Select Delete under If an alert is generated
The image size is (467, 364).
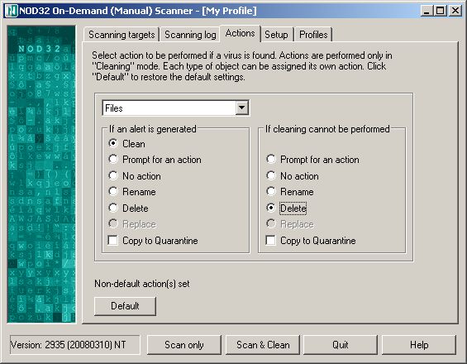click(x=128, y=208)
